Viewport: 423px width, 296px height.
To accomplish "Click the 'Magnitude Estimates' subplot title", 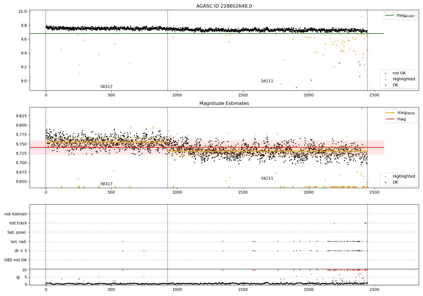I will [224, 103].
